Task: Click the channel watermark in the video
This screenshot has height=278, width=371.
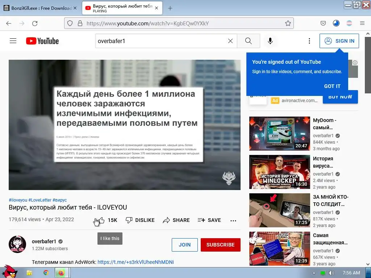Action: [229, 178]
